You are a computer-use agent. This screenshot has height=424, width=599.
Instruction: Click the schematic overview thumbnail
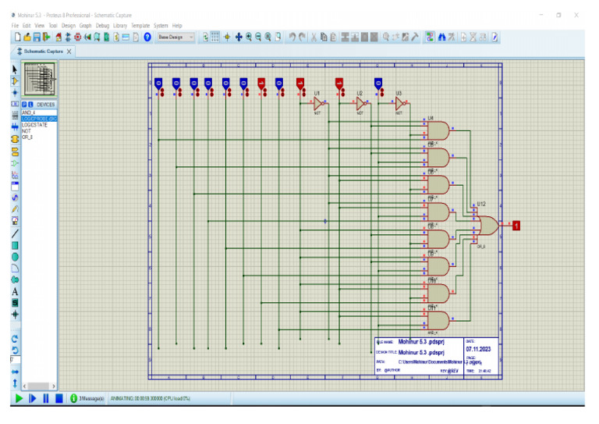(39, 79)
